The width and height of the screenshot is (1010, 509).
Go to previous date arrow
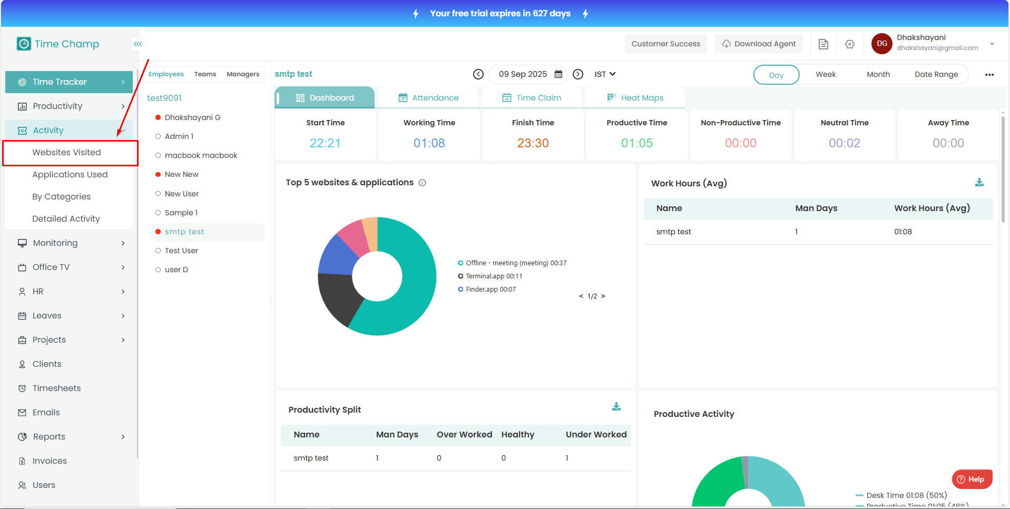tap(478, 74)
